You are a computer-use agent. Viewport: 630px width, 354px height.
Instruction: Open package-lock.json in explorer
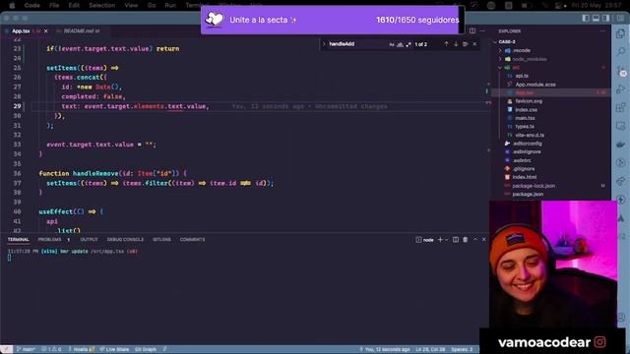[x=534, y=186]
